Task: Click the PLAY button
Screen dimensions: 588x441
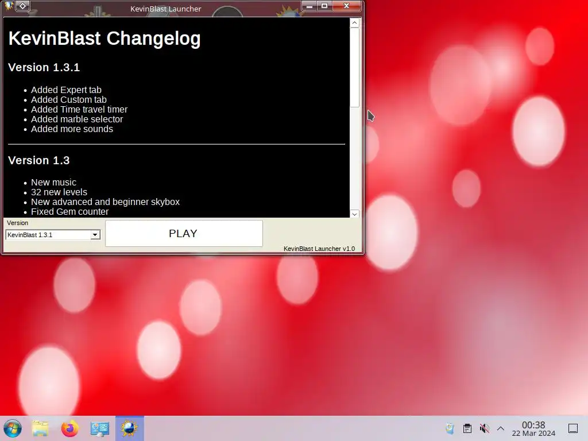Action: [184, 233]
